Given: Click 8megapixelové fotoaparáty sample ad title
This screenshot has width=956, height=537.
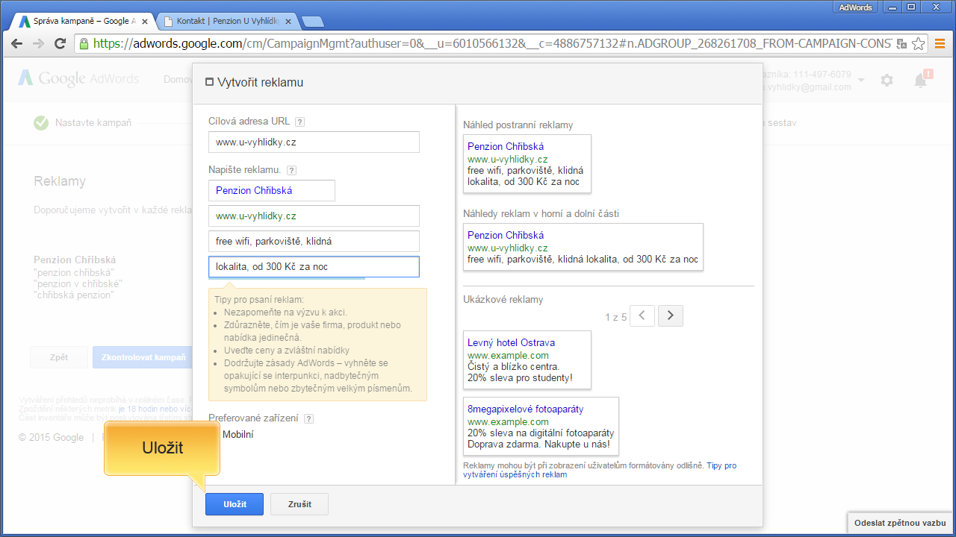Looking at the screenshot, I should pos(526,409).
